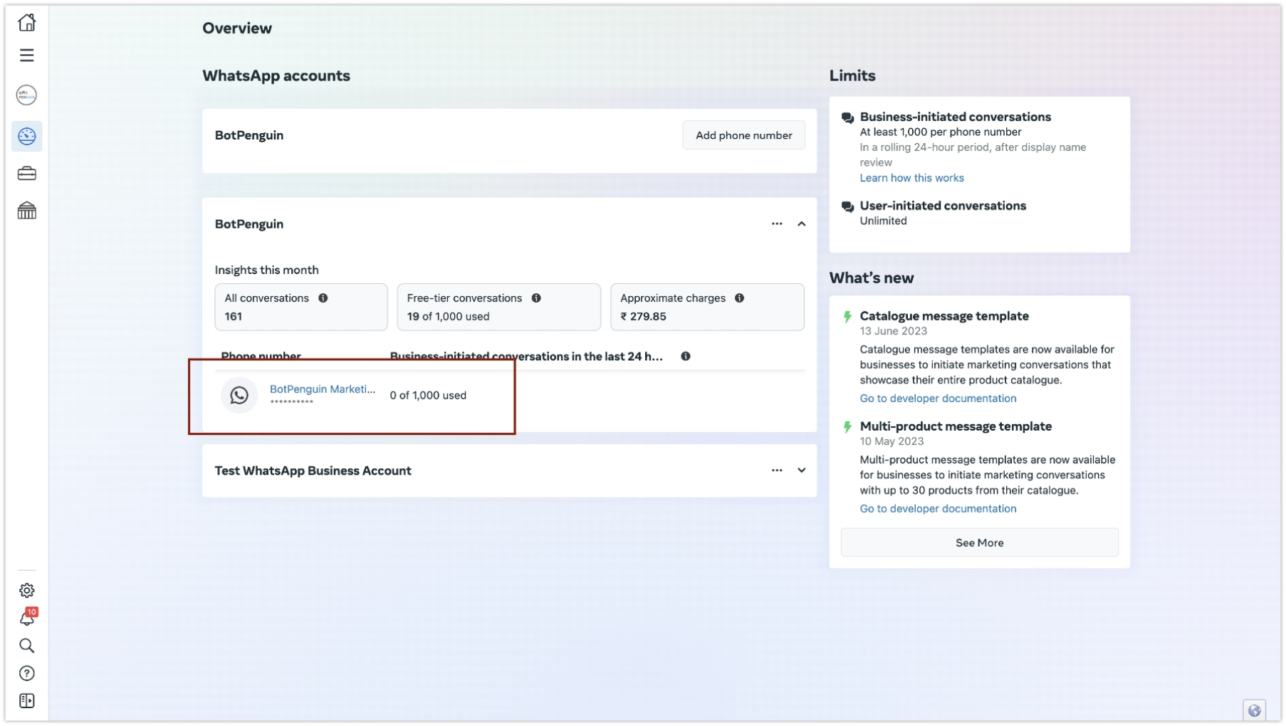Viewport: 1286px width, 726px height.
Task: Open the briefcase account tools icon
Action: click(27, 174)
